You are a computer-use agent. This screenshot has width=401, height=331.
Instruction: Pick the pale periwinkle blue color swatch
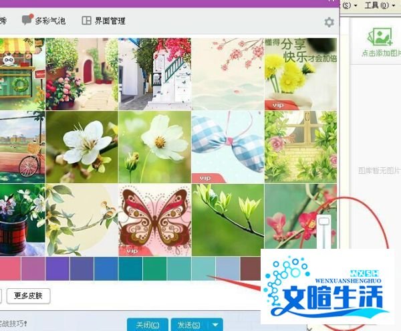[x=228, y=269]
